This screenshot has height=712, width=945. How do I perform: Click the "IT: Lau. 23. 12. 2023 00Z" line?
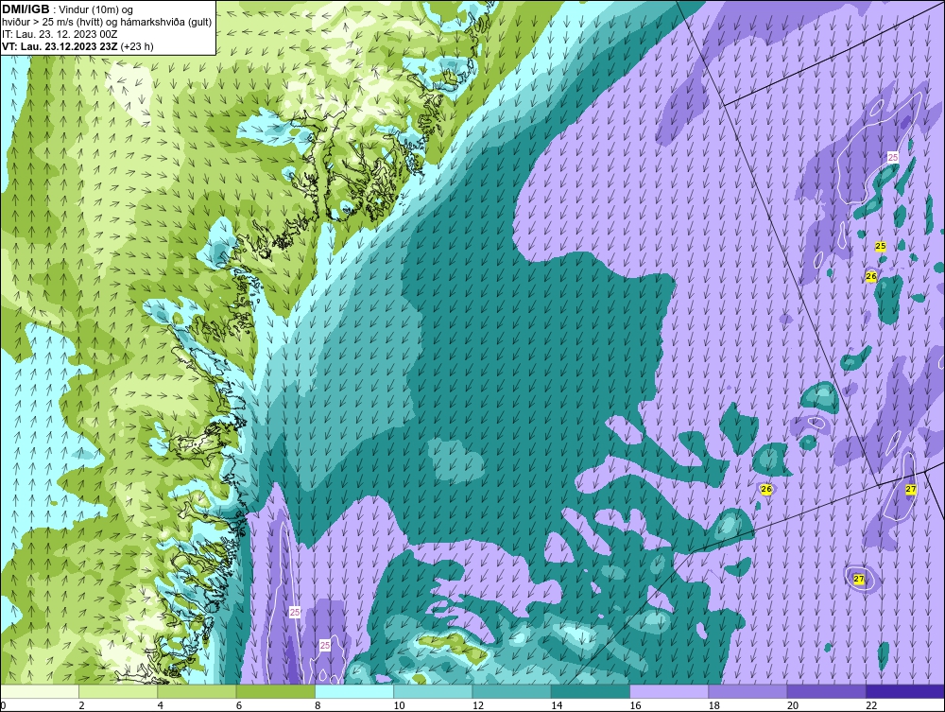coord(60,34)
